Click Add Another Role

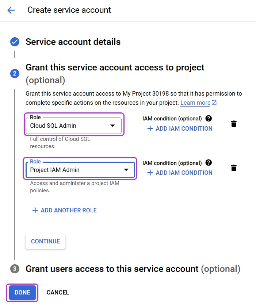click(65, 210)
